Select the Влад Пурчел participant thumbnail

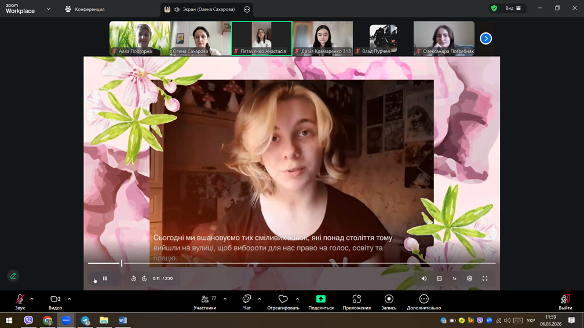pyautogui.click(x=383, y=38)
